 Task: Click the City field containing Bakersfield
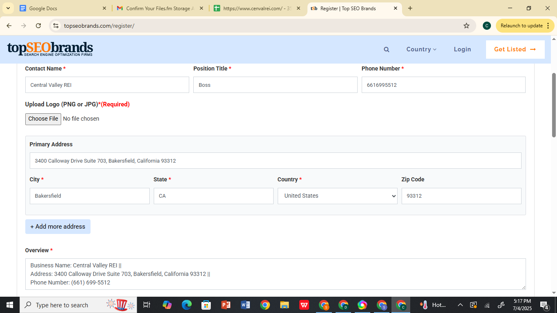point(90,196)
